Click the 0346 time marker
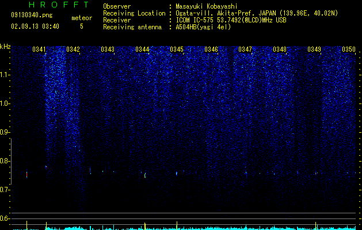The height and width of the screenshot is (230, 362). click(211, 49)
